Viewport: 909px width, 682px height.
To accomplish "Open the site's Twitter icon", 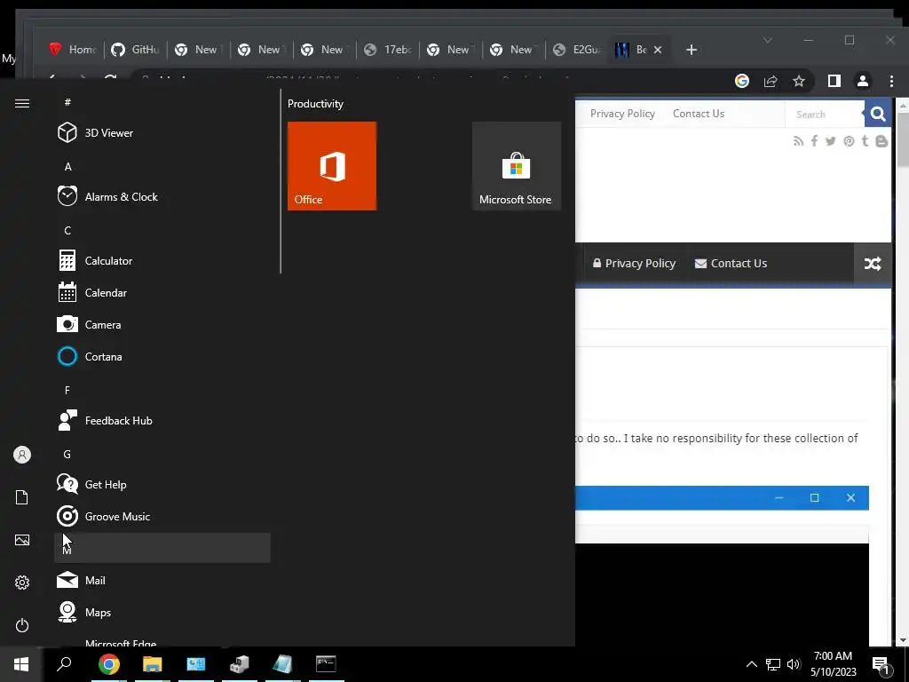I will tap(831, 141).
